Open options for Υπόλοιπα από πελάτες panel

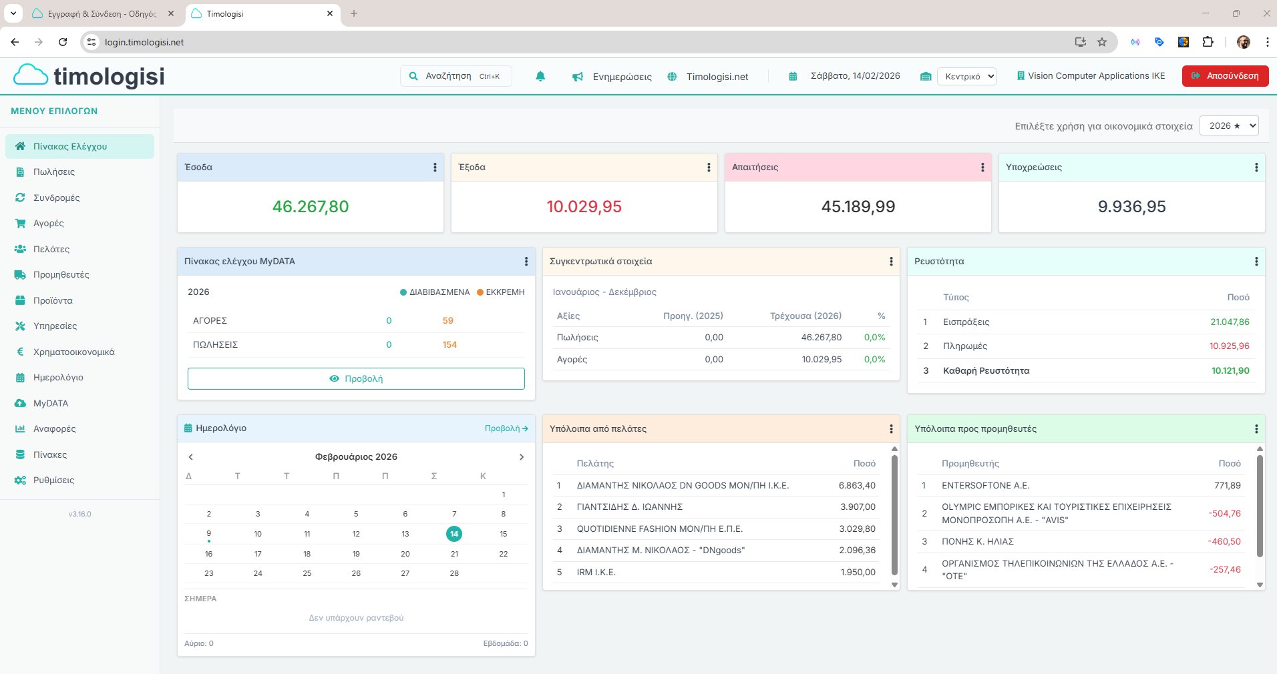pos(891,429)
